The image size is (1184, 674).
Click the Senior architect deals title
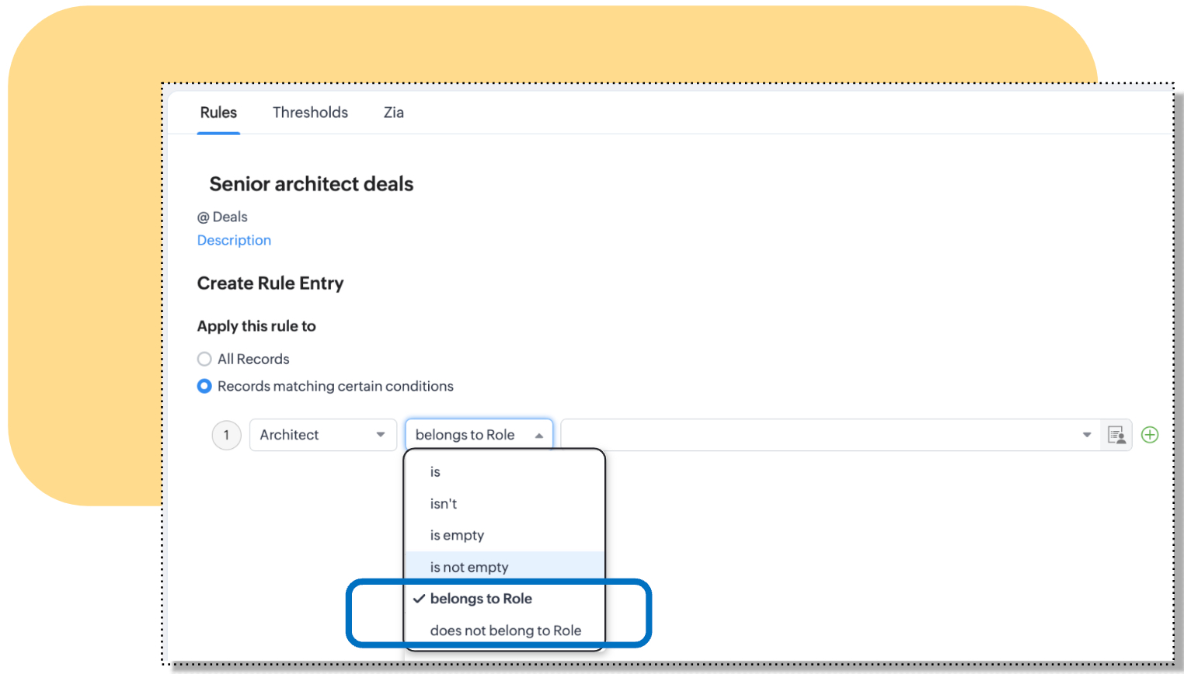click(311, 184)
